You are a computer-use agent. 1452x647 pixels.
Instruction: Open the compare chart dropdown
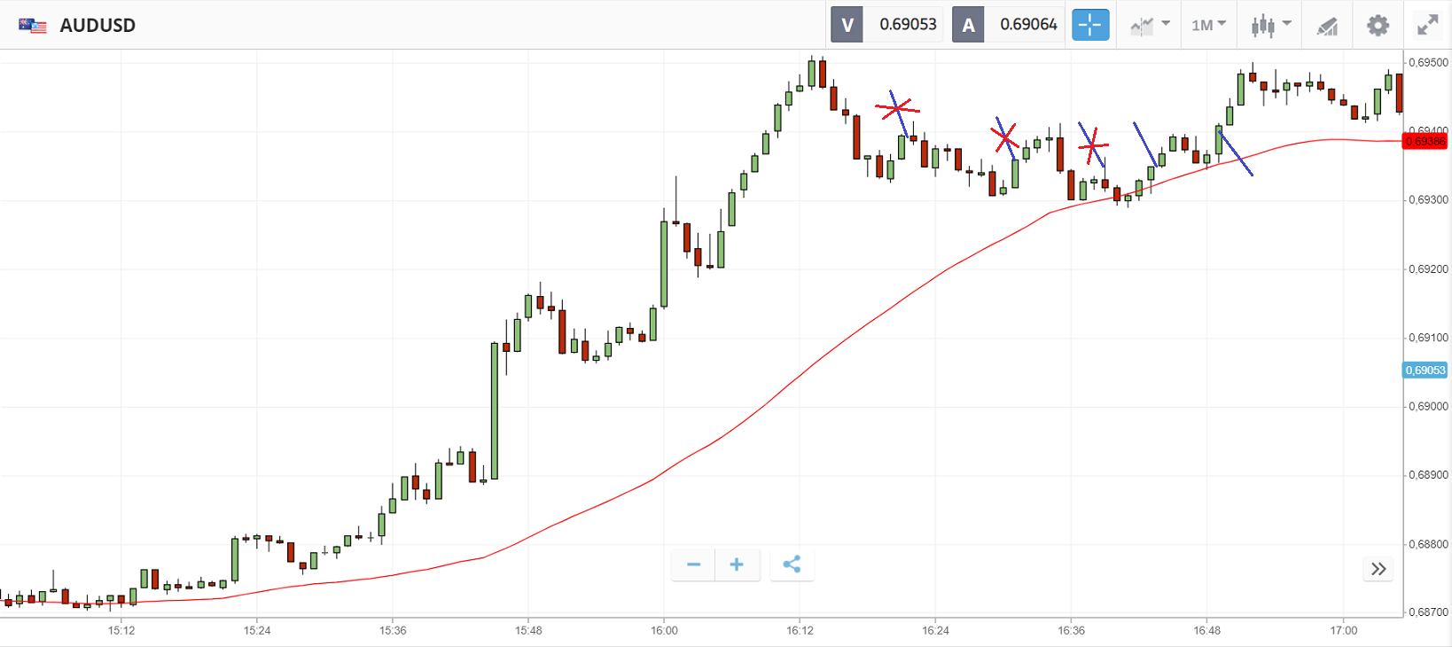[x=1150, y=25]
